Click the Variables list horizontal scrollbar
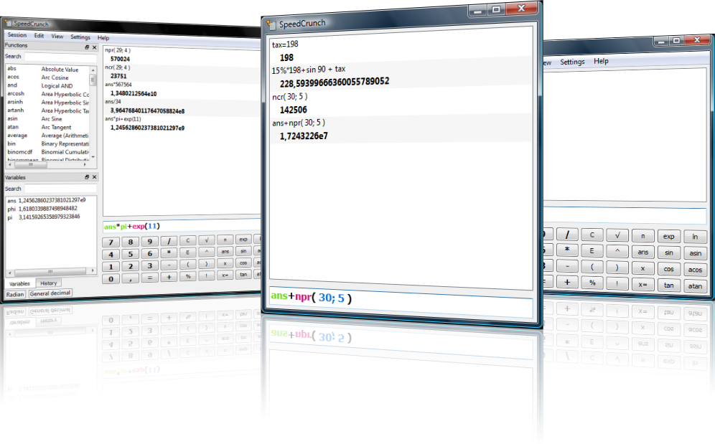Viewport: 715px width, 444px height. coord(51,271)
